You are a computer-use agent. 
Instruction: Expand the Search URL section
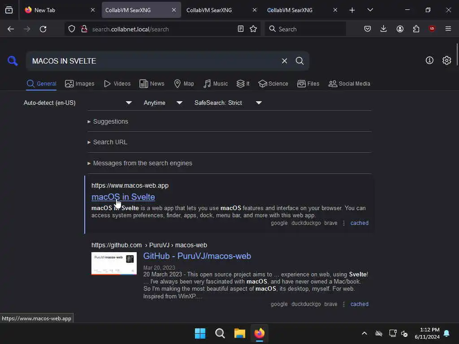[x=107, y=142]
